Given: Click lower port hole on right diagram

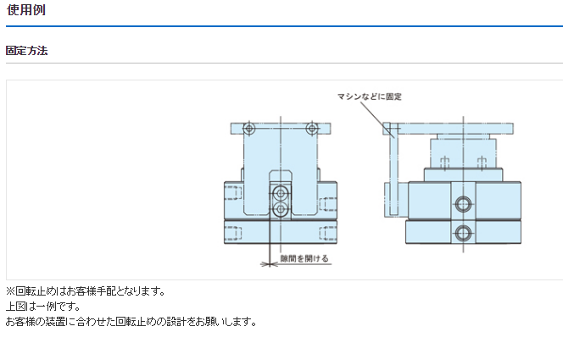Looking at the screenshot, I should point(461,232).
